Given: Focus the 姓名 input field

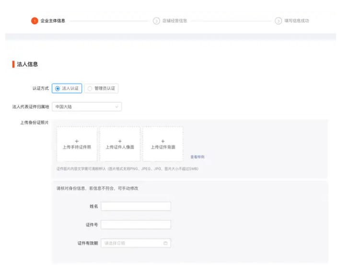Looking at the screenshot, I should pos(136,206).
